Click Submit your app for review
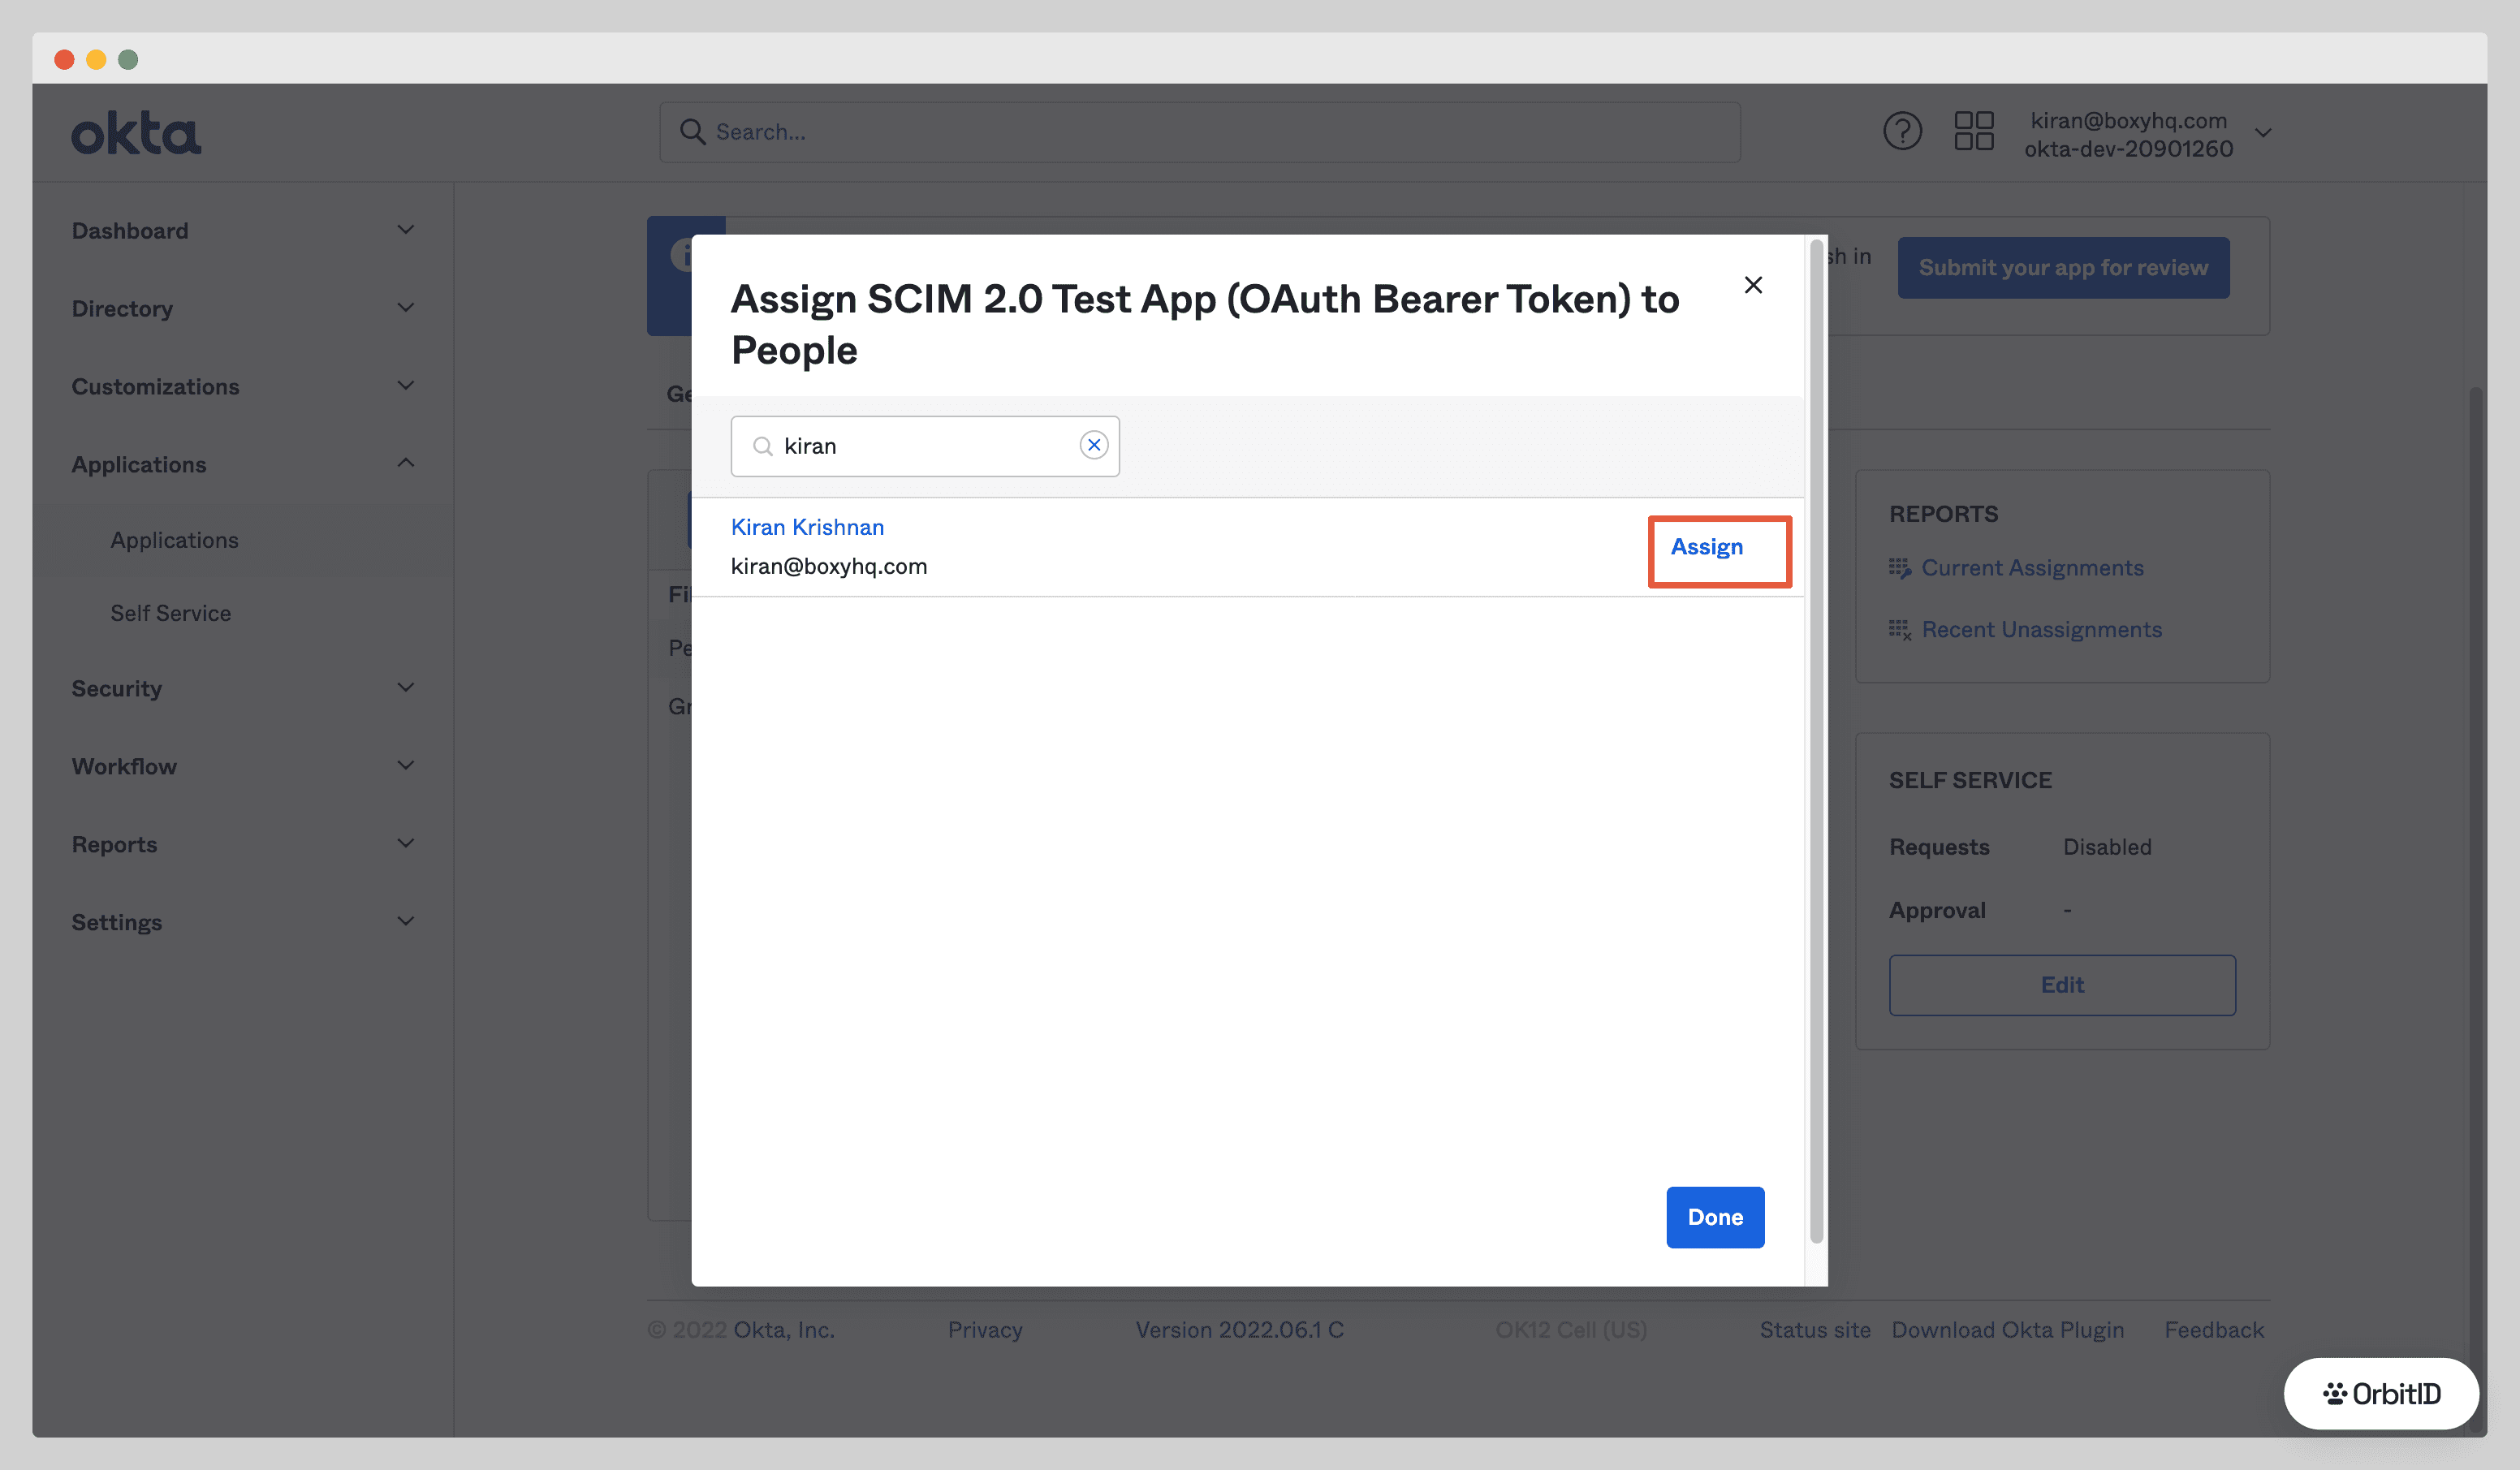This screenshot has width=2520, height=1470. point(2063,267)
